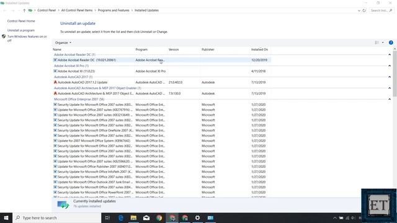The width and height of the screenshot is (397, 223).
Task: Click the red icon of AutoCAD 2017.1.2 Update
Action: click(55, 82)
